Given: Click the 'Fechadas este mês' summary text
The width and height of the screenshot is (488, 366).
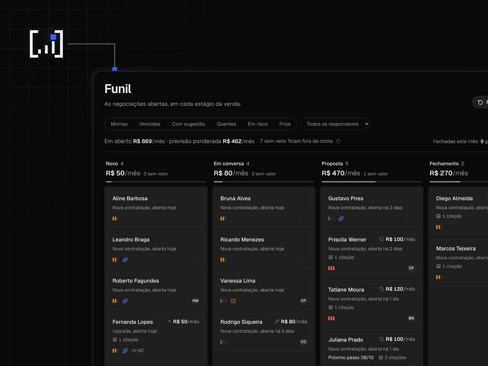Looking at the screenshot, I should 461,141.
